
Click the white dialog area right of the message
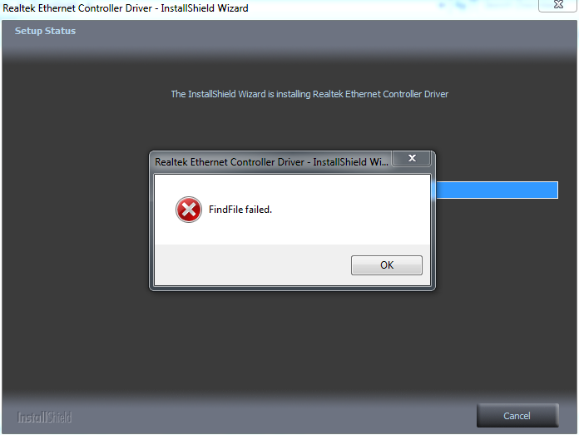(x=351, y=210)
